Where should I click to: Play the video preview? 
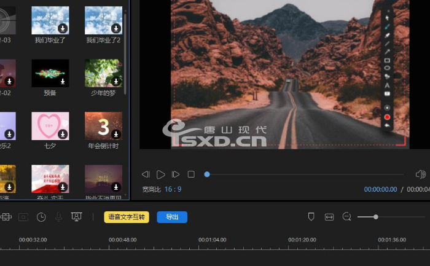(161, 174)
